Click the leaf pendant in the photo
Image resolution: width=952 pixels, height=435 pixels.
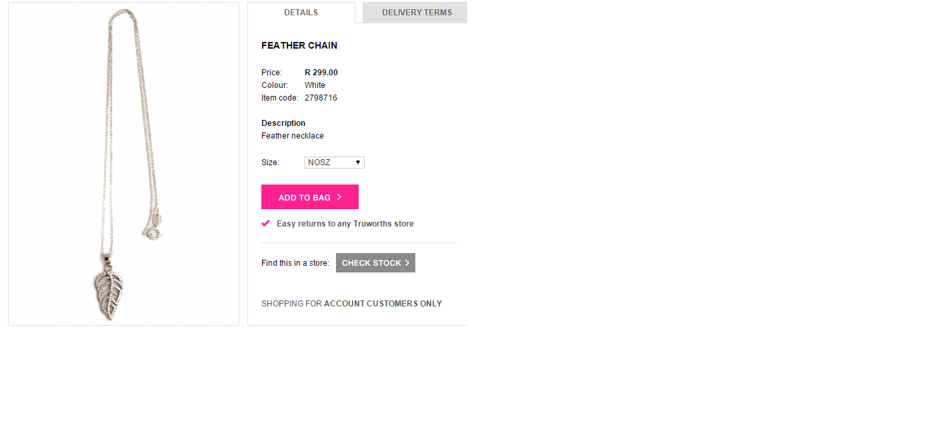[x=109, y=293]
